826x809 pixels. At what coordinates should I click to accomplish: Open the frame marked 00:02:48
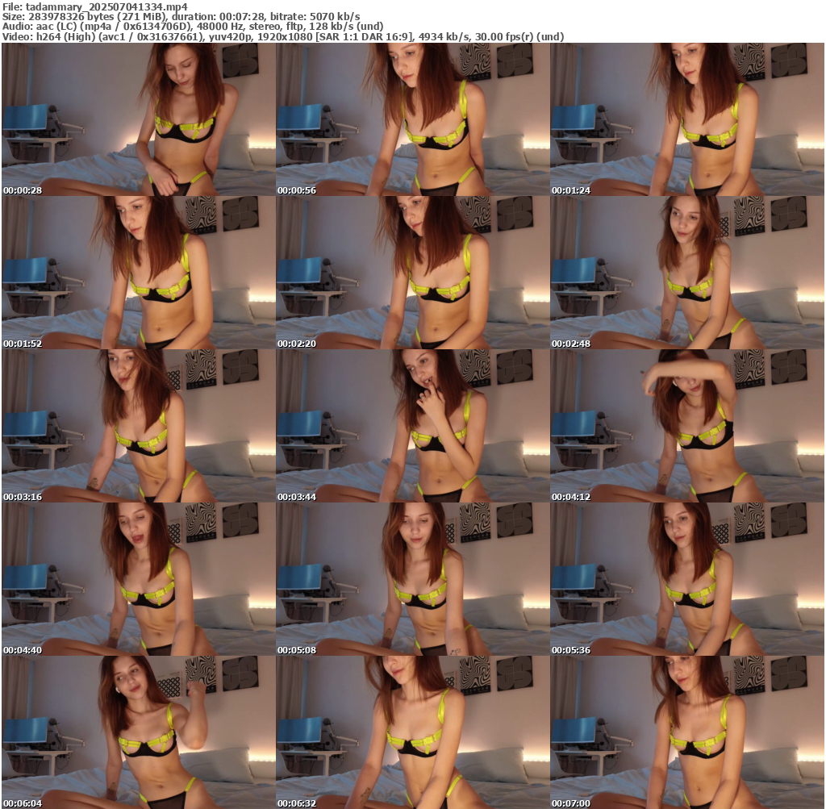point(686,273)
